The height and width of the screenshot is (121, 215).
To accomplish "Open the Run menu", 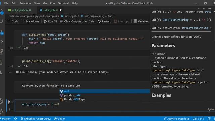I will point(52,3).
